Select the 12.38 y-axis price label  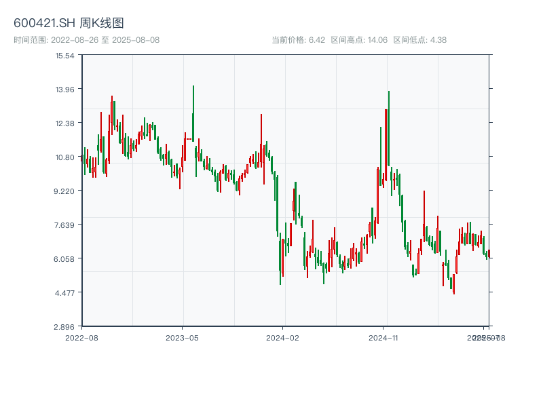coord(65,123)
